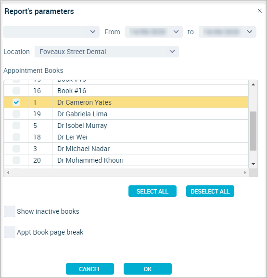Click DESELECT ALL button
The width and height of the screenshot is (267, 278).
210,191
